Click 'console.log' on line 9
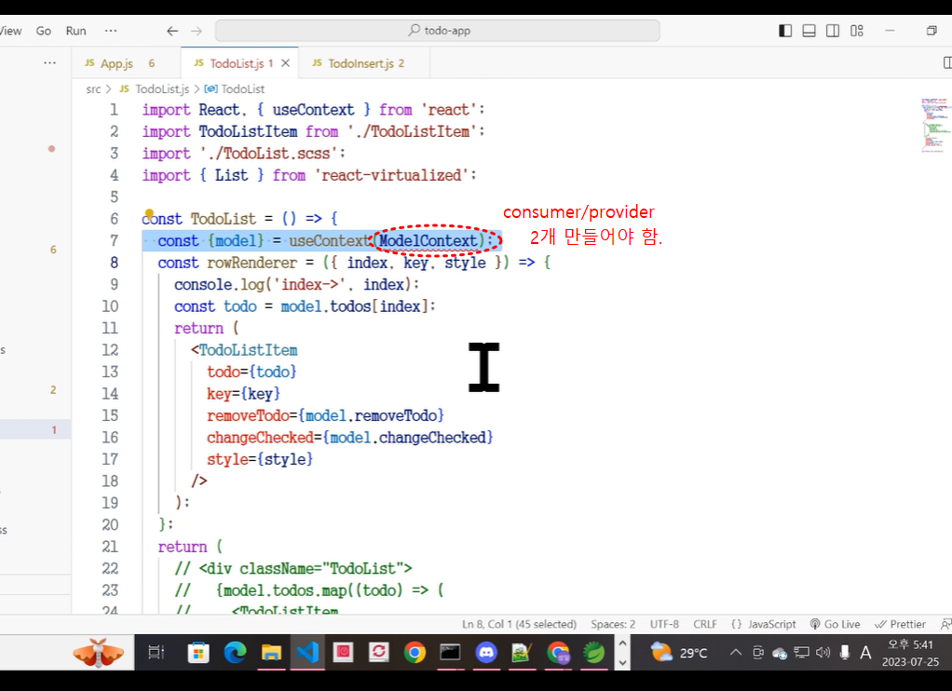 click(x=219, y=285)
